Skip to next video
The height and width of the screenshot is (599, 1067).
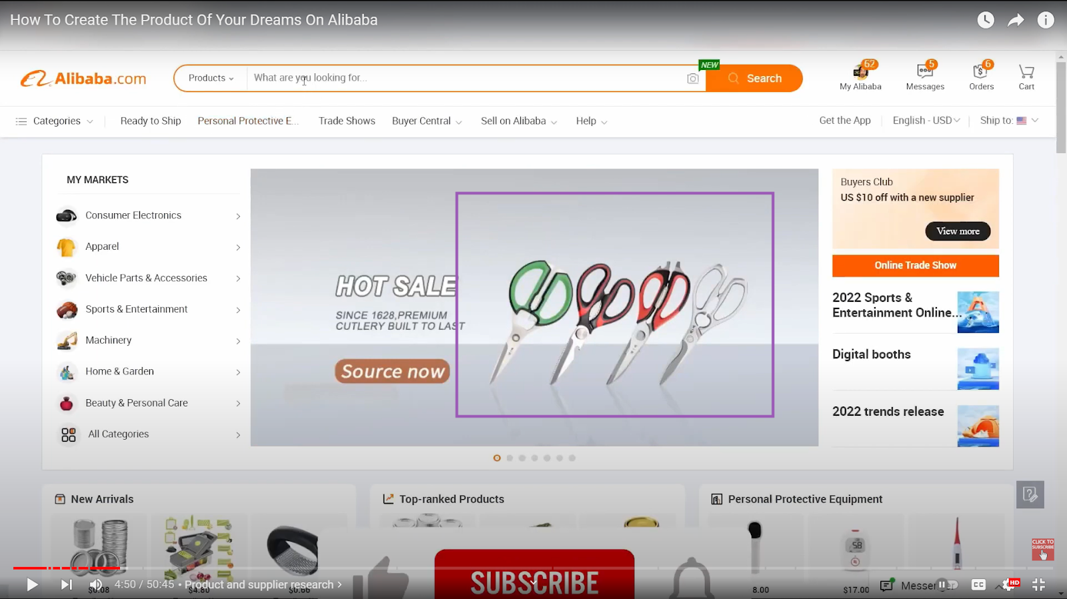[x=67, y=585]
